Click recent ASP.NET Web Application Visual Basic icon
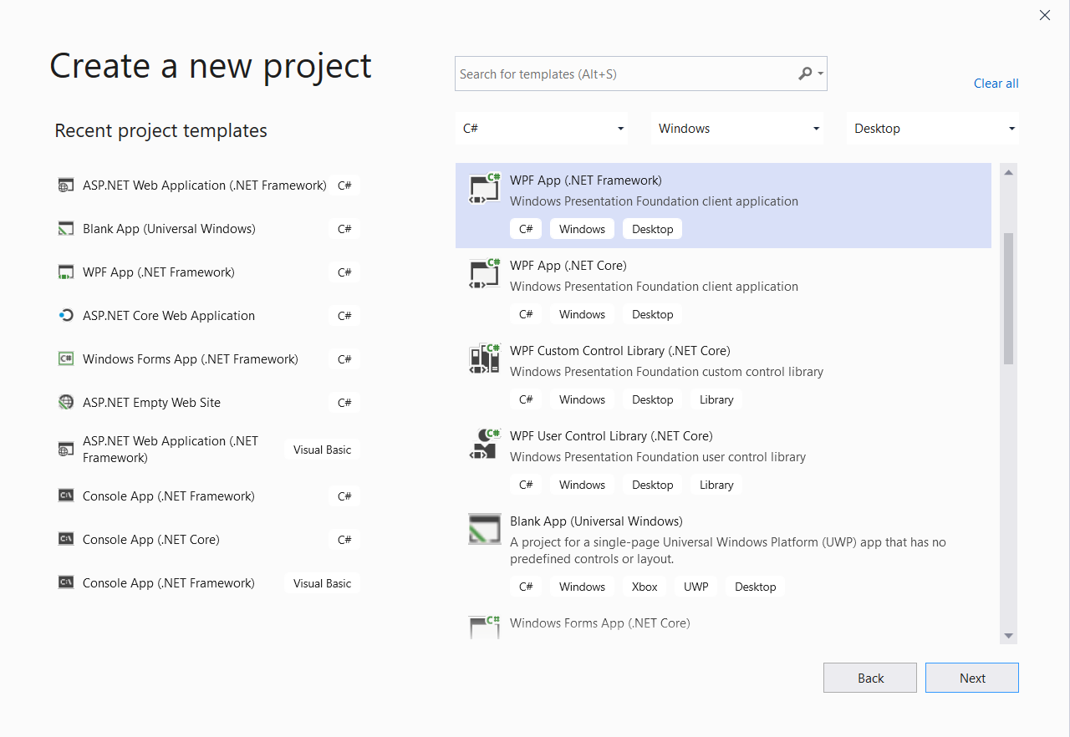The width and height of the screenshot is (1070, 737). click(66, 450)
